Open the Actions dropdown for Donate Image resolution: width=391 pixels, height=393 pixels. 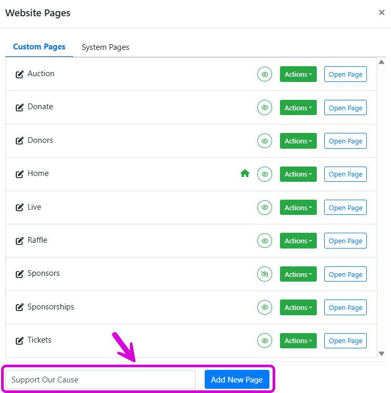pyautogui.click(x=298, y=108)
